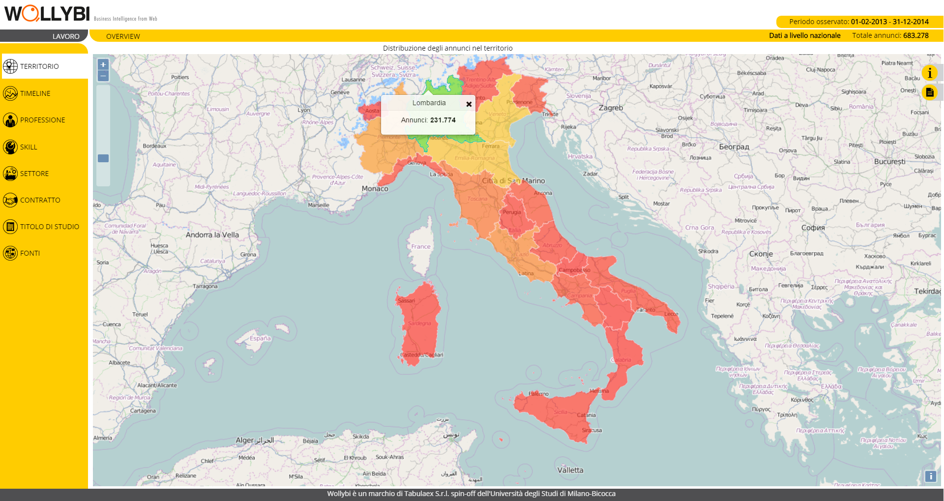Image resolution: width=944 pixels, height=501 pixels.
Task: Click the Settore factory icon
Action: coord(10,174)
